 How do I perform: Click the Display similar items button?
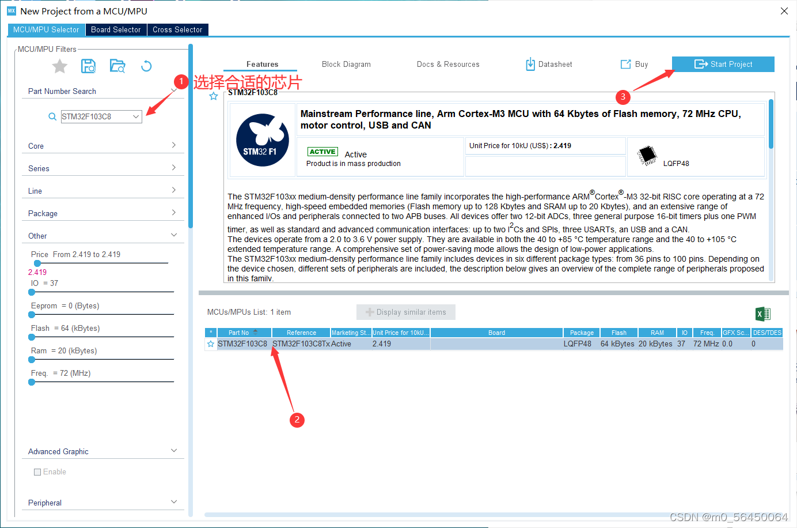[406, 312]
